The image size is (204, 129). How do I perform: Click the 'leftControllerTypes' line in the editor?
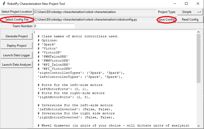pyautogui.click(x=80, y=77)
